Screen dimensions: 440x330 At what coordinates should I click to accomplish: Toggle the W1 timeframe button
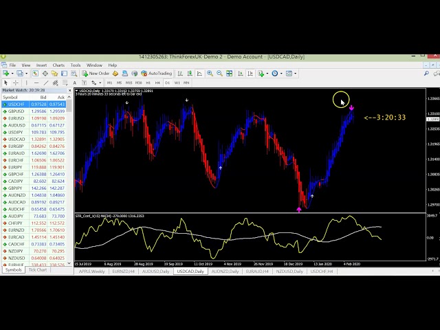[176, 82]
